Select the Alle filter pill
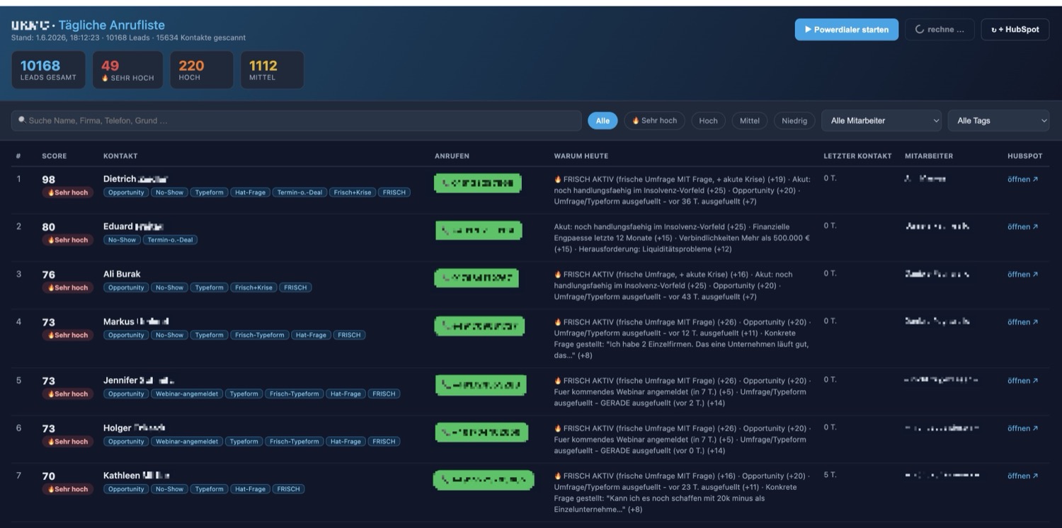Screen dimensions: 1062x528 (x=603, y=121)
